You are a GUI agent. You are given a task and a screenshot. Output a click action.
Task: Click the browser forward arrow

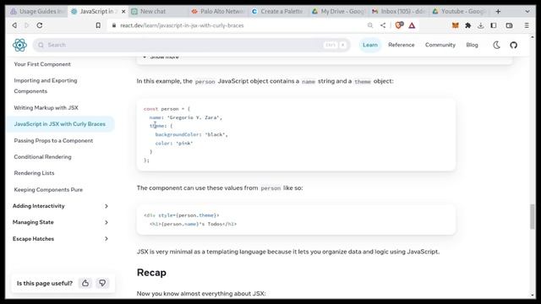coord(26,25)
